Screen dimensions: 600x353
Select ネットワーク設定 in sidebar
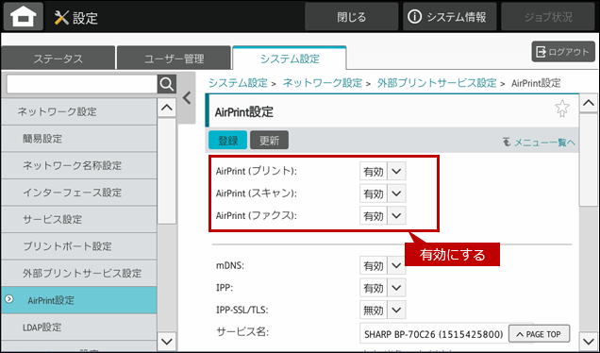tap(79, 111)
